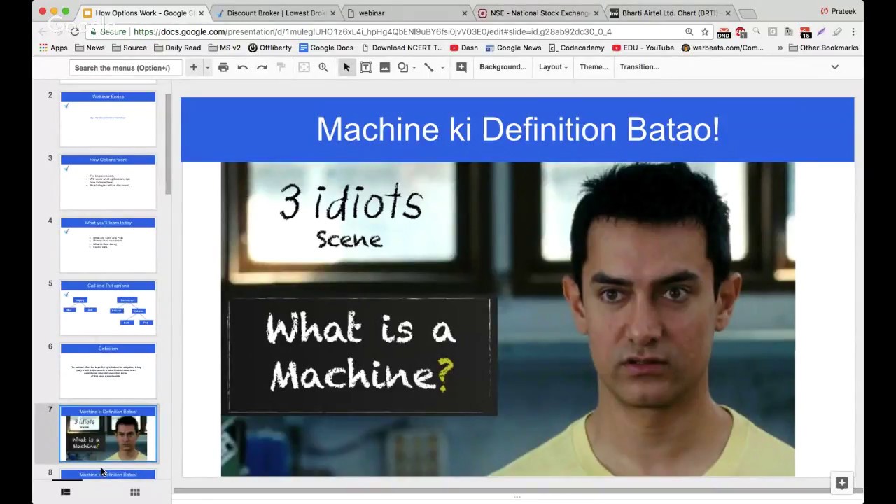
Task: Select slide 7 thumbnail with Aamir photo
Action: 108,434
